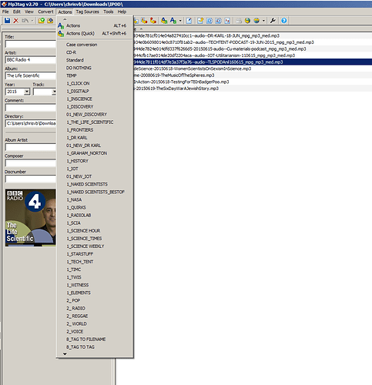The width and height of the screenshot is (372, 385).
Task: Click The Life Scientific cover art
Action: tap(30, 218)
